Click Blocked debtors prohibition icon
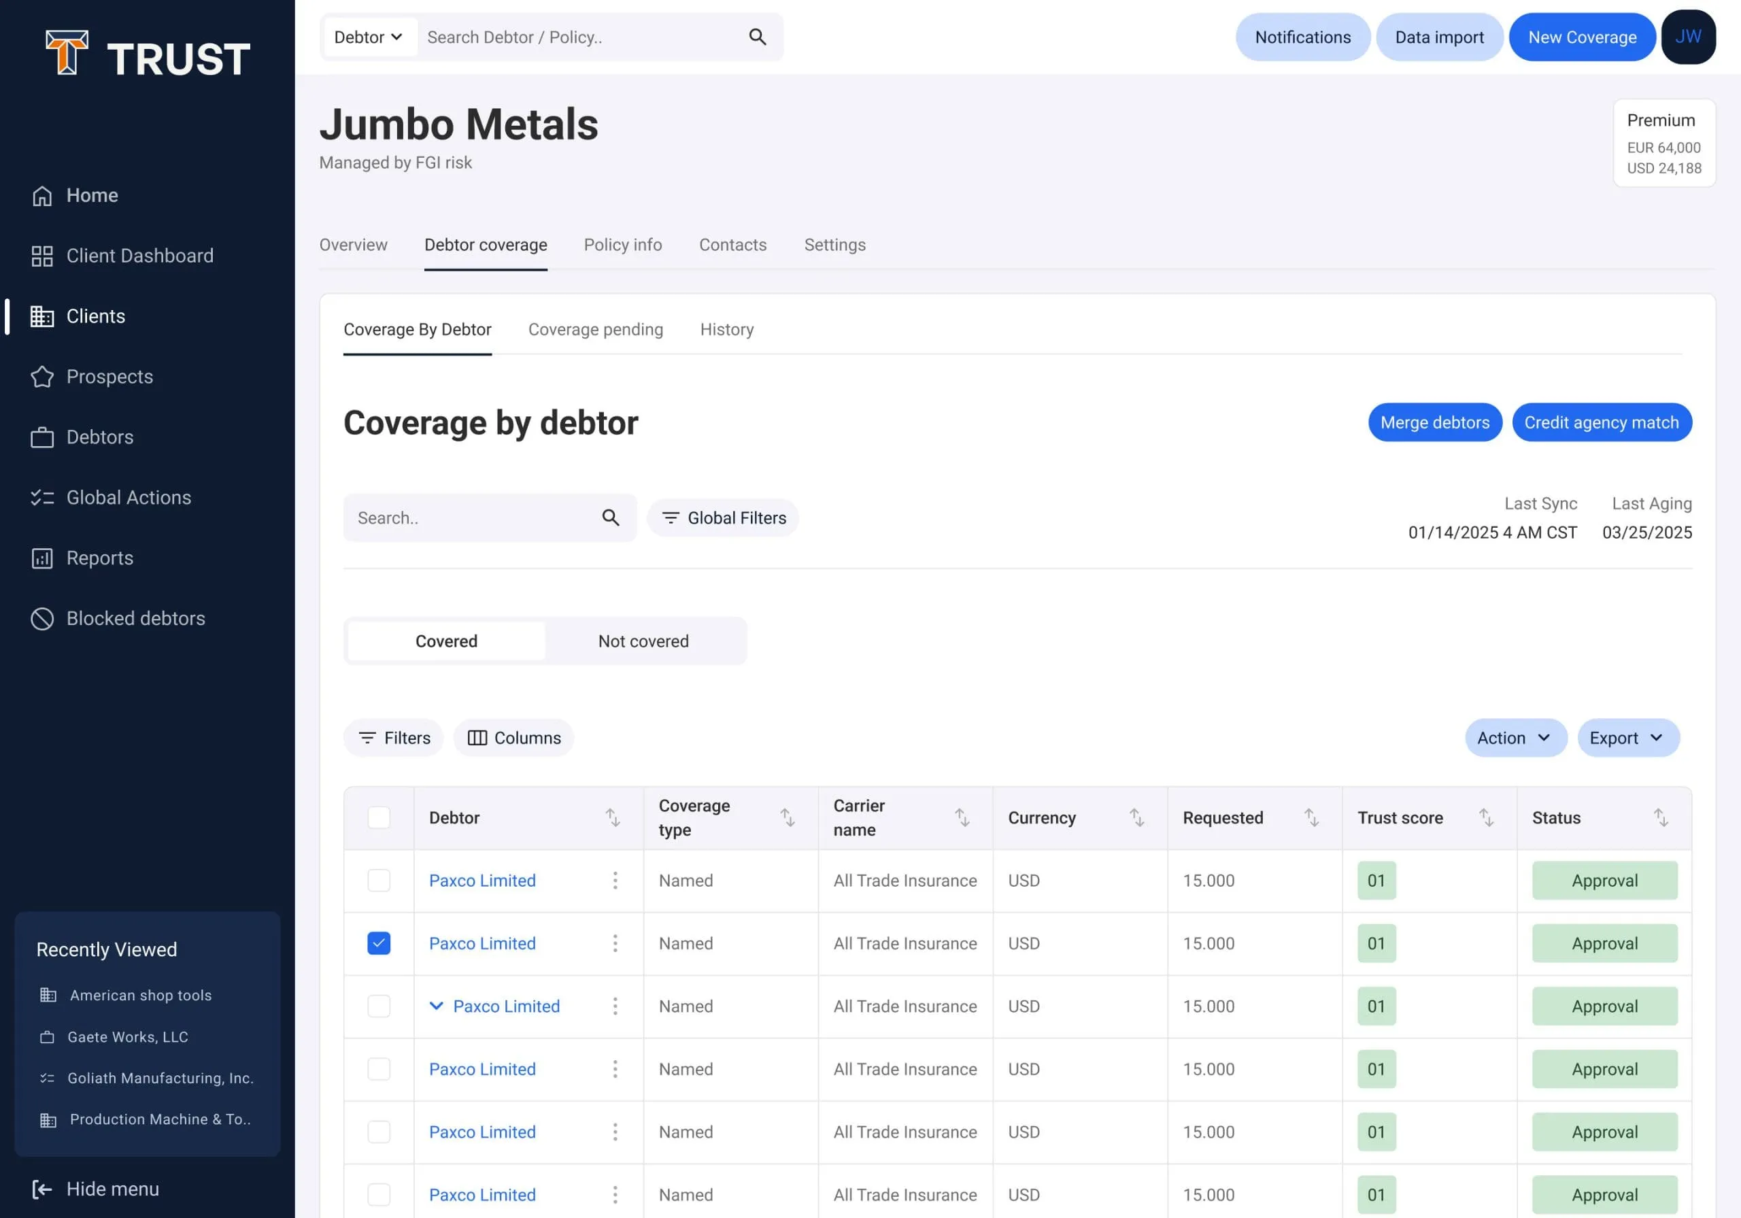1741x1218 pixels. pyautogui.click(x=41, y=619)
